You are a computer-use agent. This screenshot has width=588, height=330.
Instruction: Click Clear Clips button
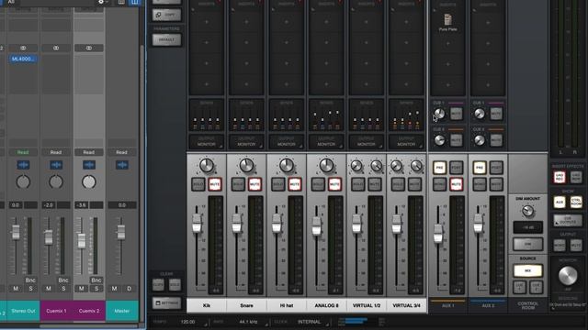tap(158, 285)
